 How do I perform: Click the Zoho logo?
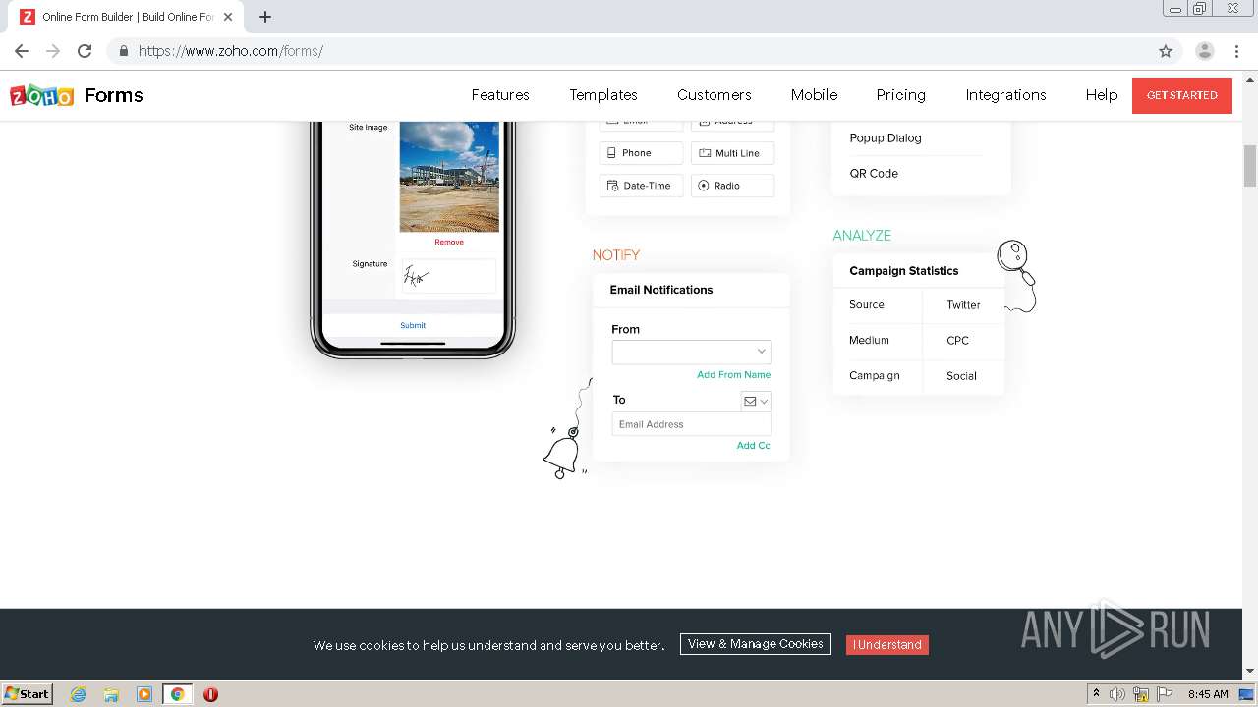point(41,95)
